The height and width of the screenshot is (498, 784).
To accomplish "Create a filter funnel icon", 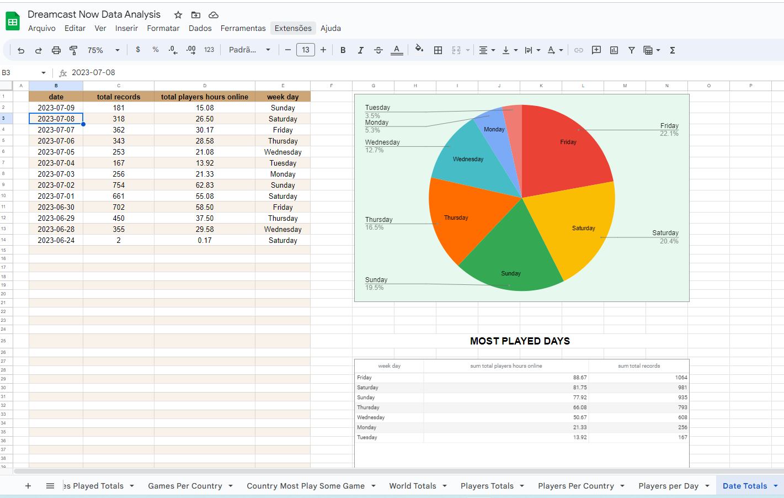I will 632,50.
